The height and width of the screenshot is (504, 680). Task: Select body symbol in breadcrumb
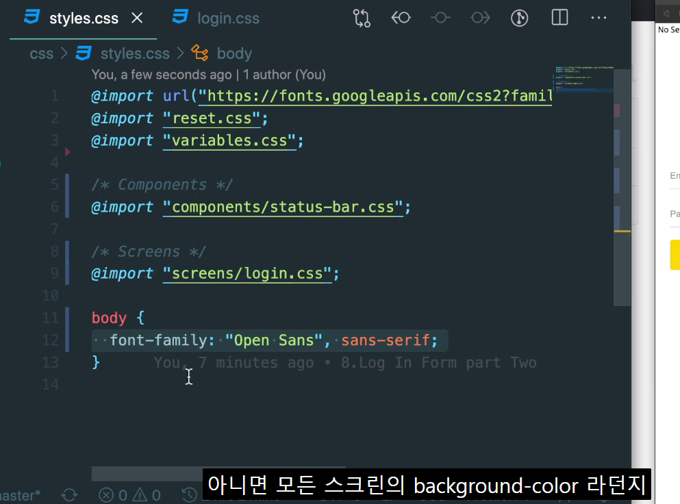pyautogui.click(x=234, y=54)
